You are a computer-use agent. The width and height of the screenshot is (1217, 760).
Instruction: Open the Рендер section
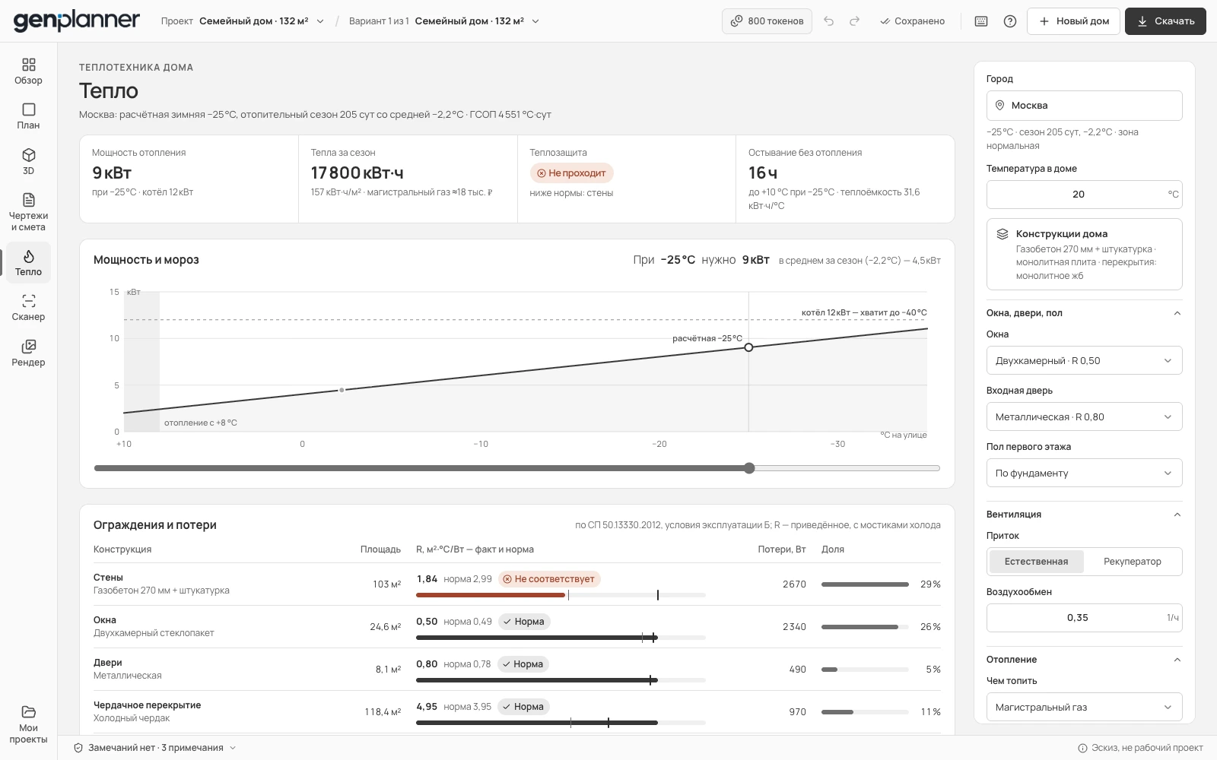click(x=28, y=353)
